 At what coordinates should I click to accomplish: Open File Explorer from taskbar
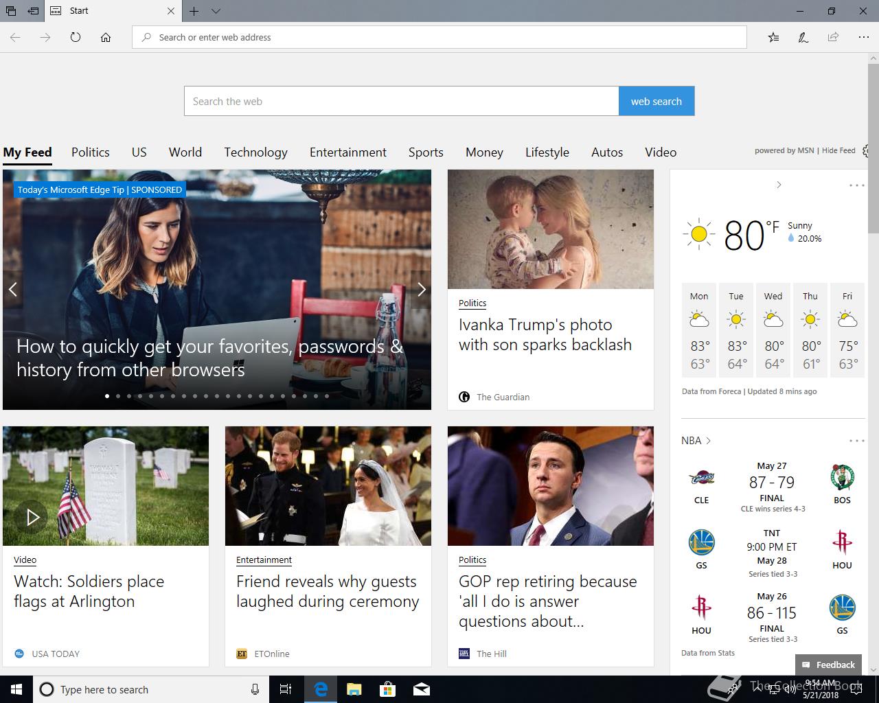354,689
